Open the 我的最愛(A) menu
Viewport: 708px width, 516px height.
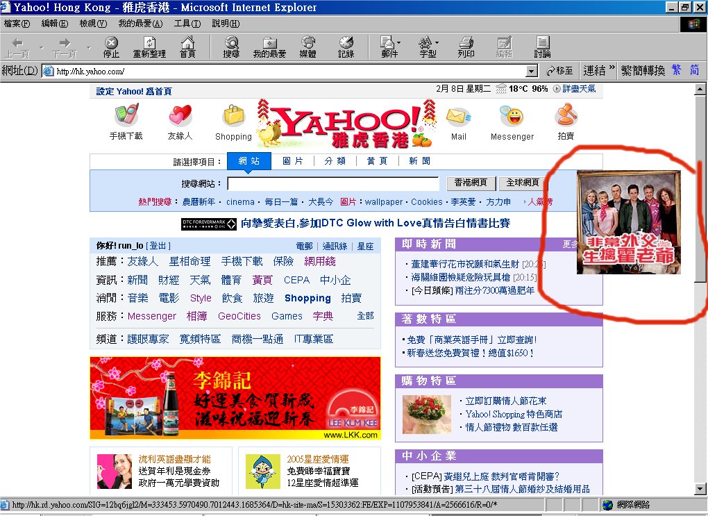[140, 24]
